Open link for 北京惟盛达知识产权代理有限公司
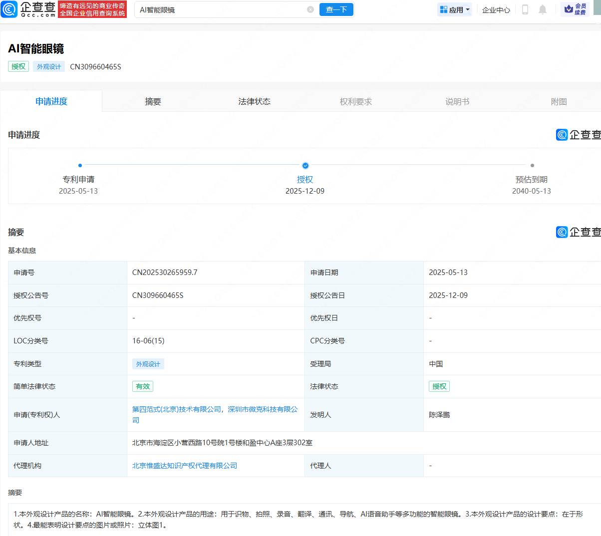The image size is (601, 536). tap(185, 465)
